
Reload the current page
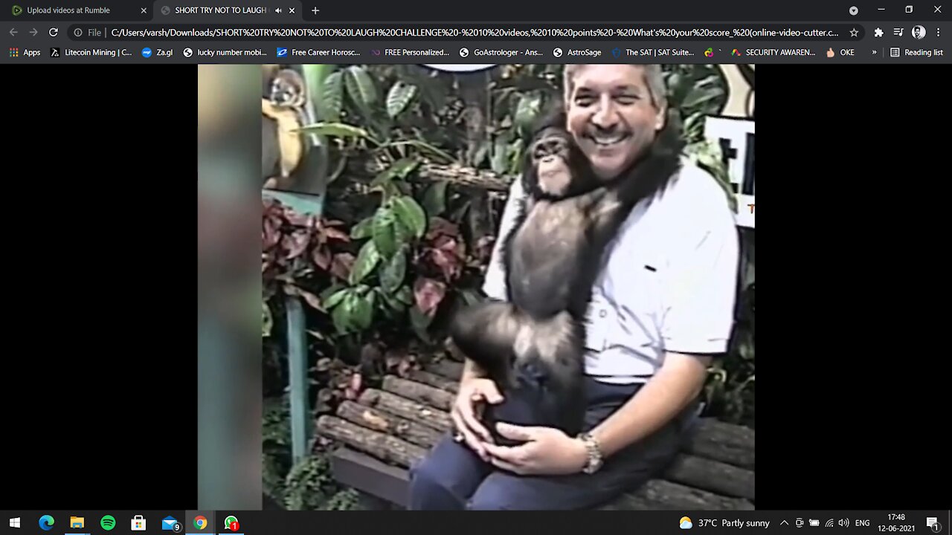54,32
